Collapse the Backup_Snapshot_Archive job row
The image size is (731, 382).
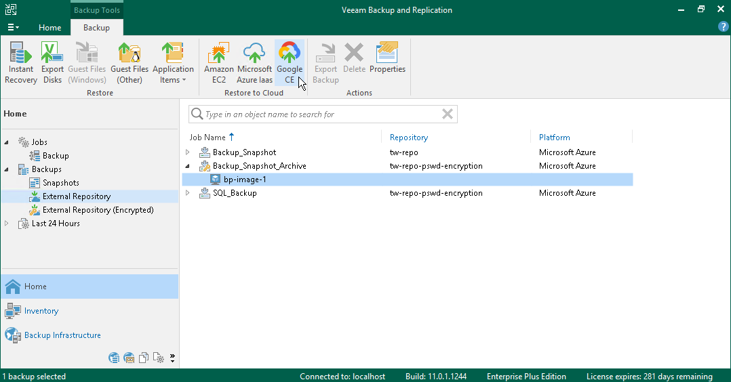pyautogui.click(x=187, y=166)
